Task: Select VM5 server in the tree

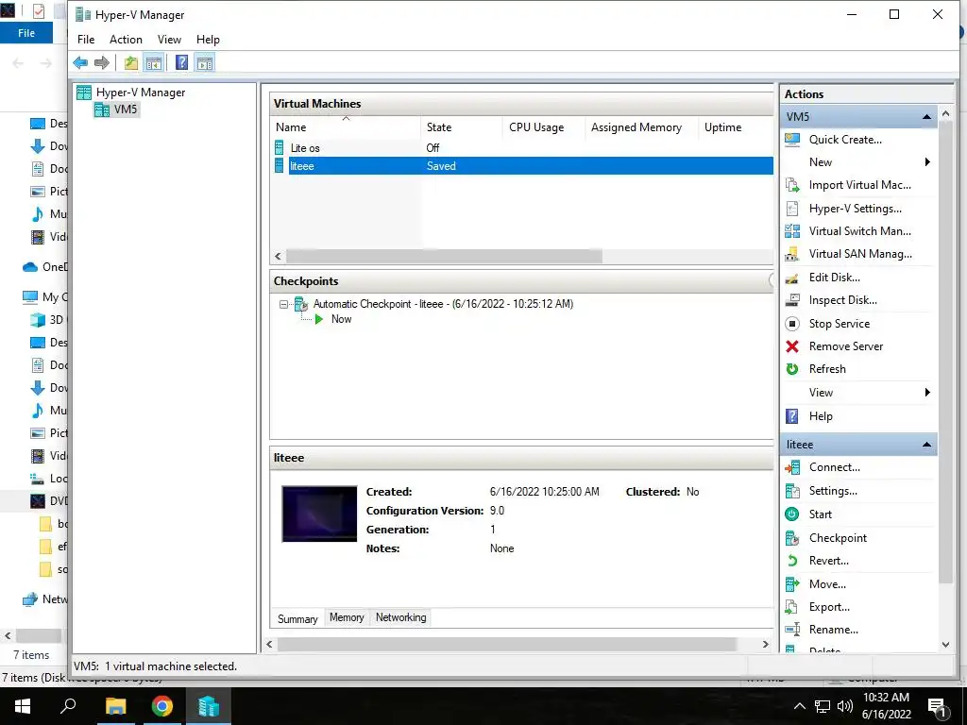Action: (x=126, y=110)
